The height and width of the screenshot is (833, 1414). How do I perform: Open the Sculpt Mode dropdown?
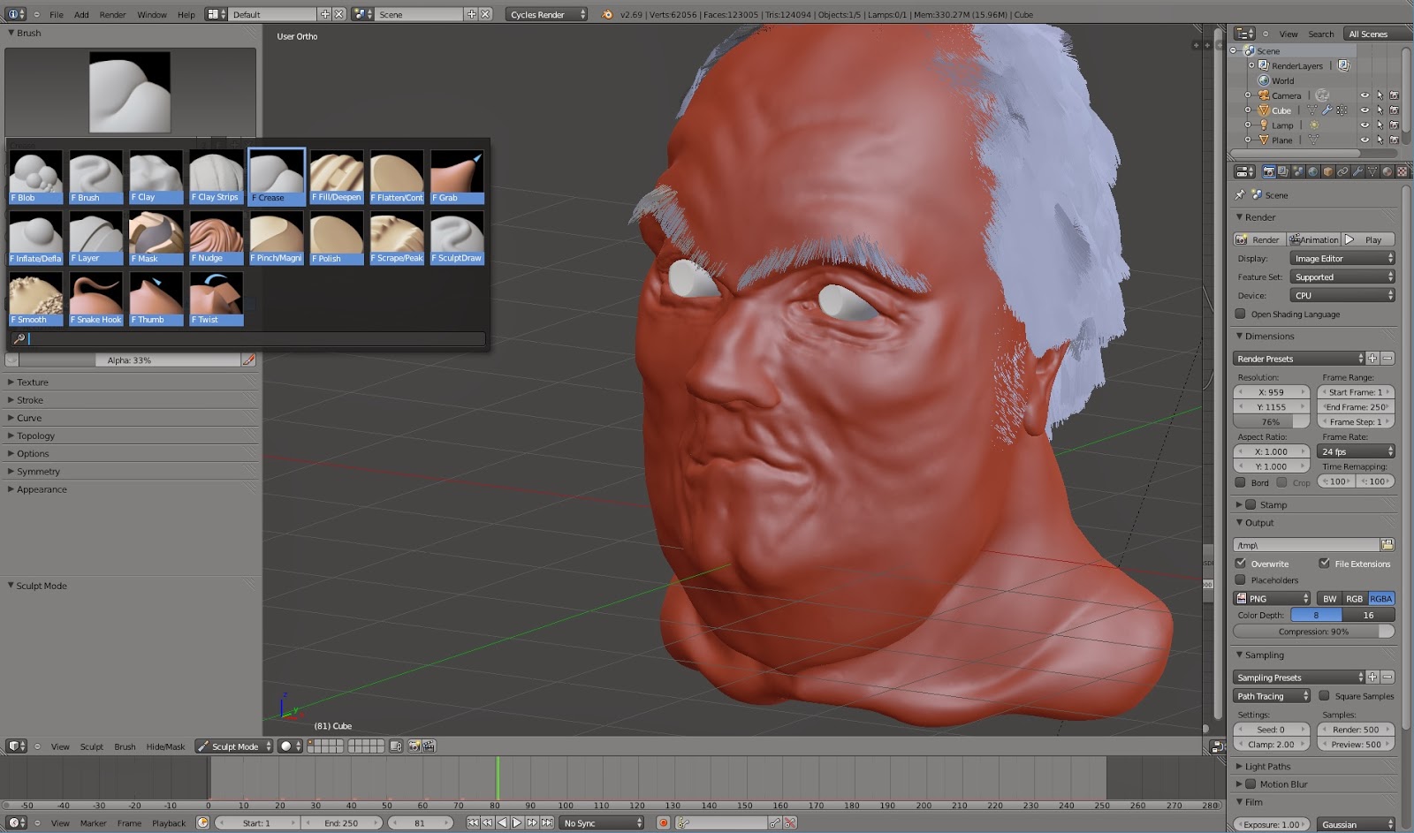[x=234, y=746]
